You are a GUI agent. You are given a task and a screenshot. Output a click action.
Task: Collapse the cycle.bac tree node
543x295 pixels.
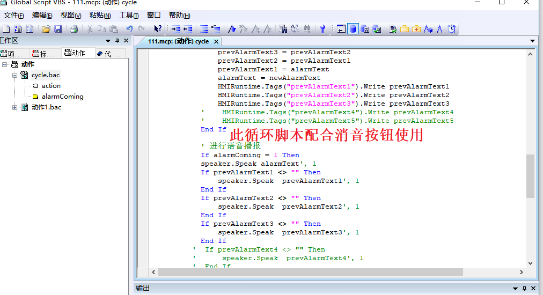[15, 75]
